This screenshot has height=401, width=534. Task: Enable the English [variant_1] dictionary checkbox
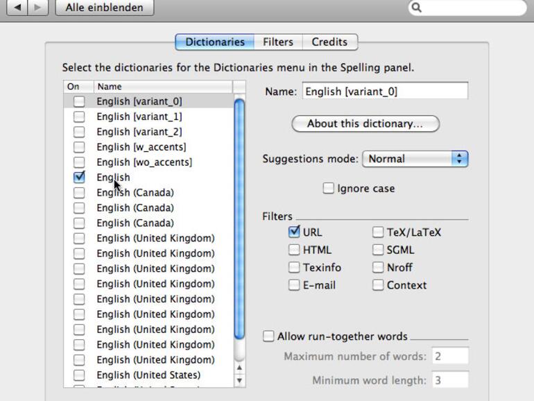pyautogui.click(x=79, y=117)
